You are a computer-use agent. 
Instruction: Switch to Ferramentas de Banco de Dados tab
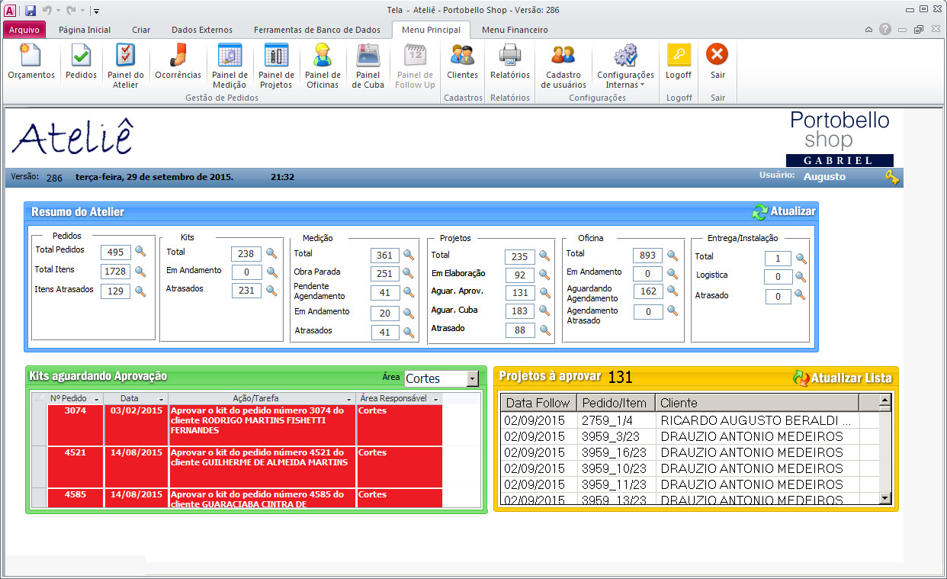point(316,30)
